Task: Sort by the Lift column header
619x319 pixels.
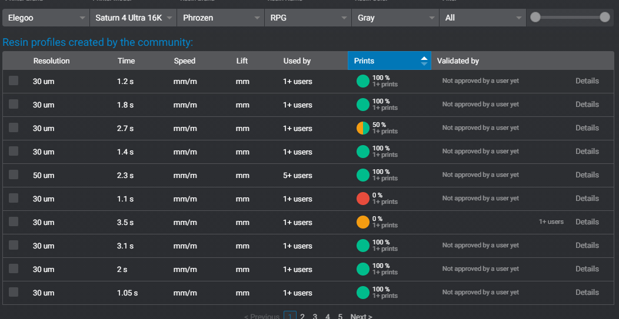Action: click(x=242, y=61)
